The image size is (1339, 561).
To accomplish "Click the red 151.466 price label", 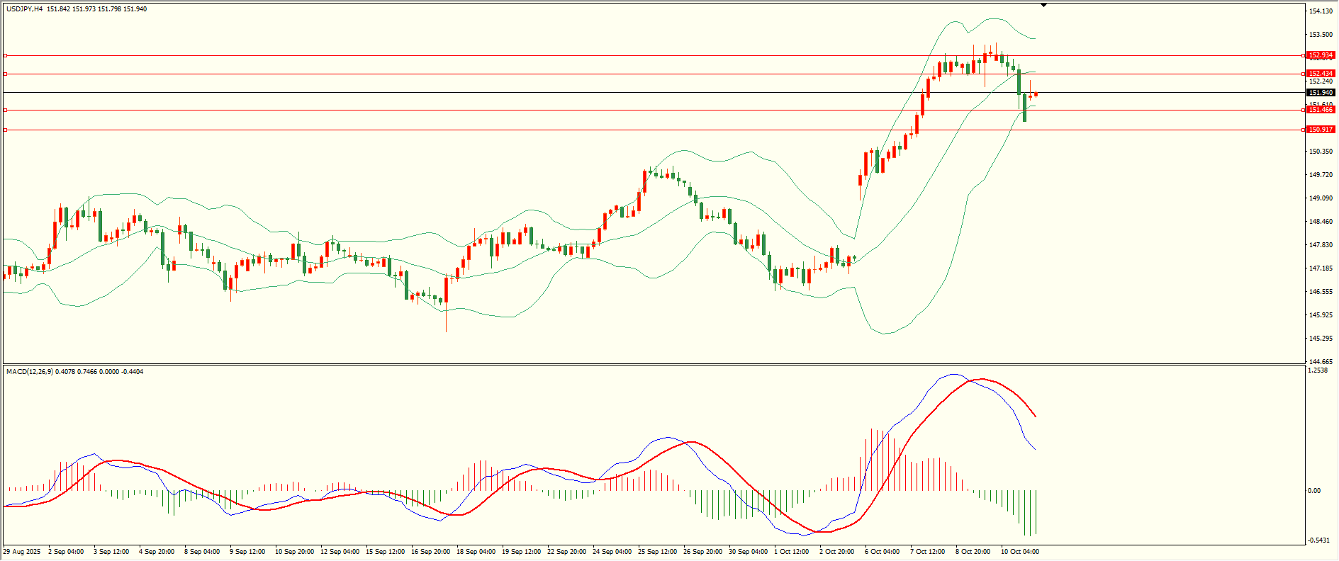I will [x=1321, y=110].
